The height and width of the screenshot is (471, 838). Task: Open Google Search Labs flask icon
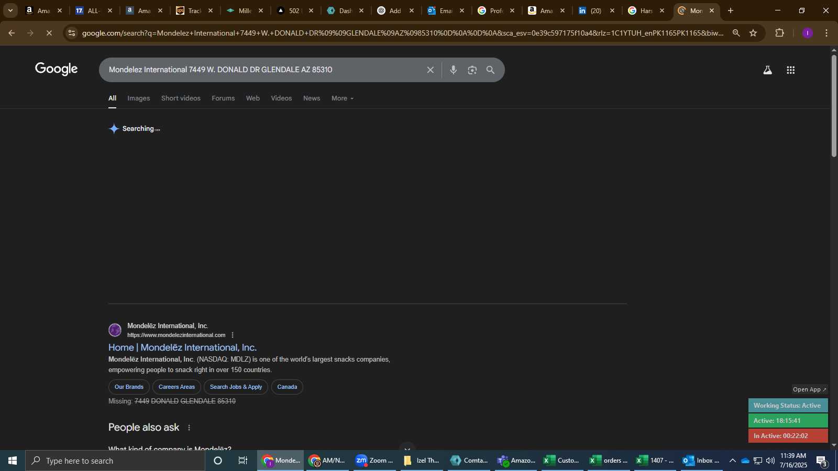pyautogui.click(x=767, y=70)
